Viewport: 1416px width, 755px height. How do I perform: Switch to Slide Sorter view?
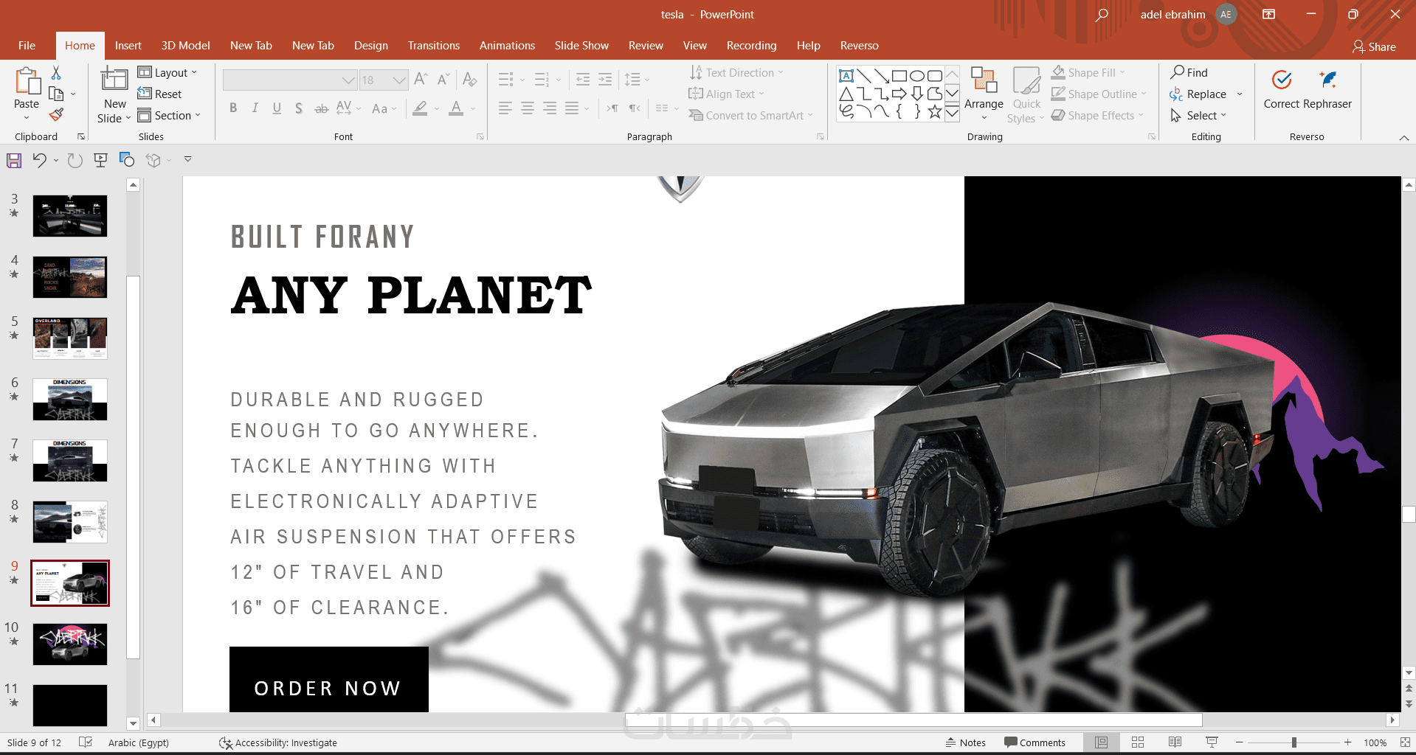1138,742
